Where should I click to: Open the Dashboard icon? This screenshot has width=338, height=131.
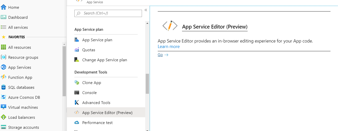(4, 17)
